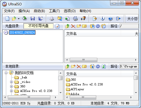Click the disc pane view mode icon
The image size is (141, 108).
coord(104,26)
